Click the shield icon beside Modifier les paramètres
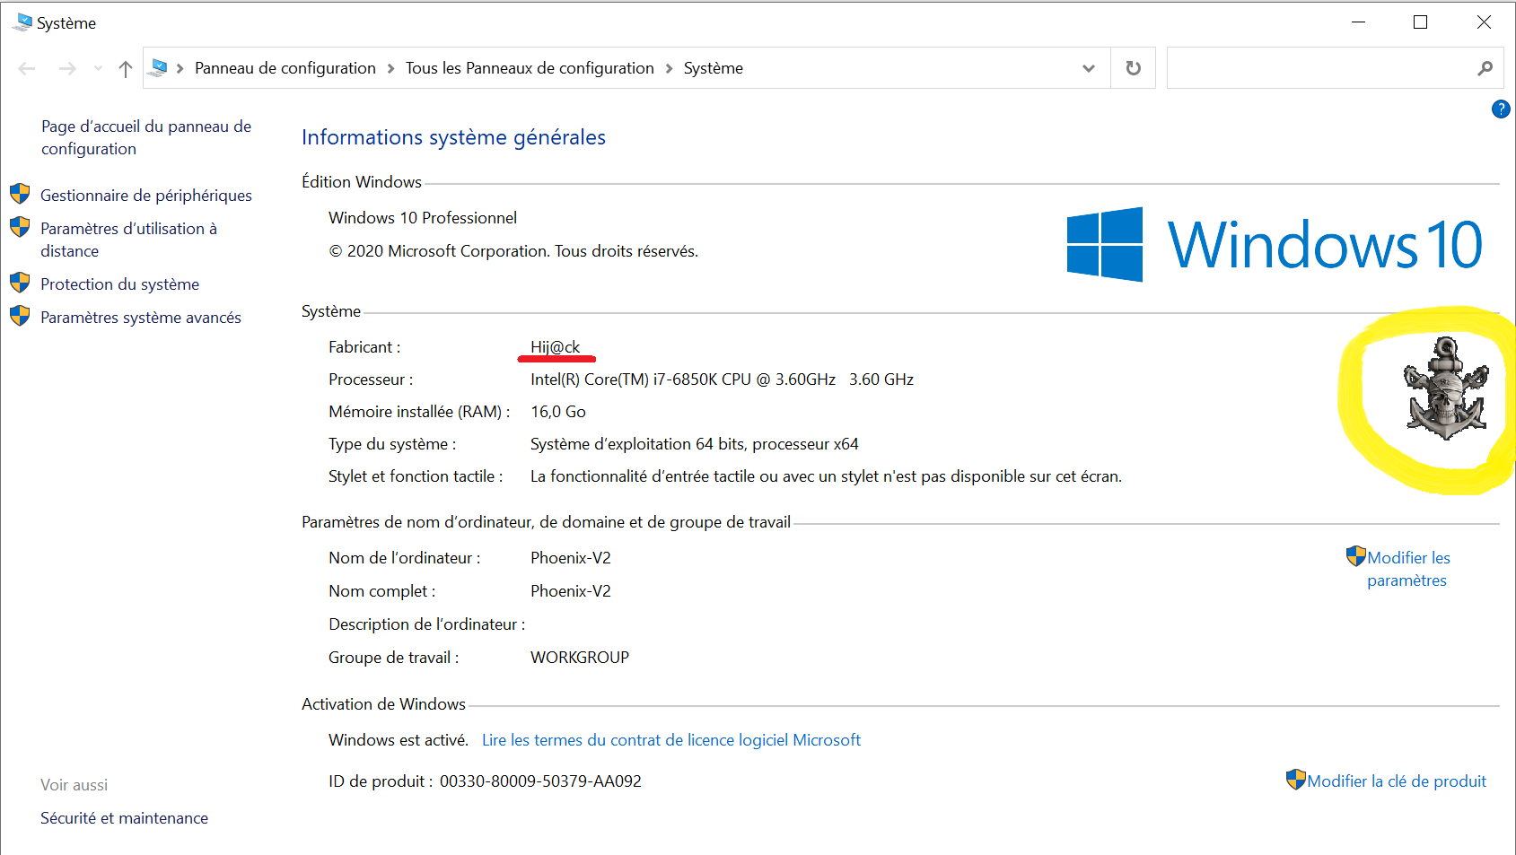The image size is (1516, 855). point(1355,556)
